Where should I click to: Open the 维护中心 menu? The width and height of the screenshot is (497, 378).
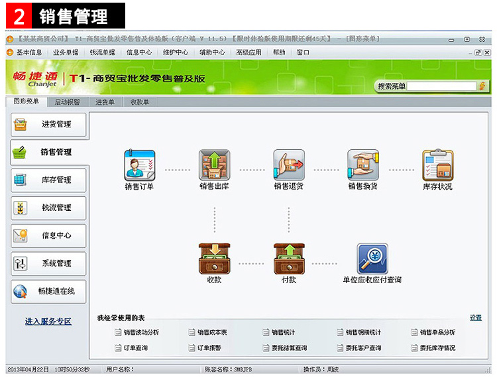coord(176,52)
